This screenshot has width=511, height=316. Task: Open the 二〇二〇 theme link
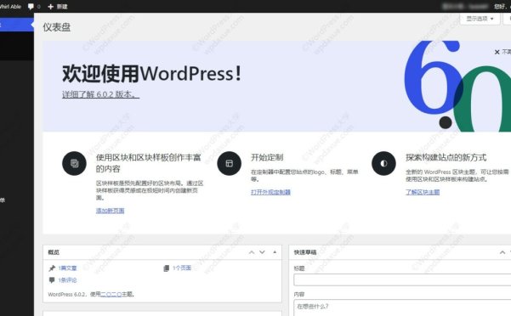[x=111, y=294]
